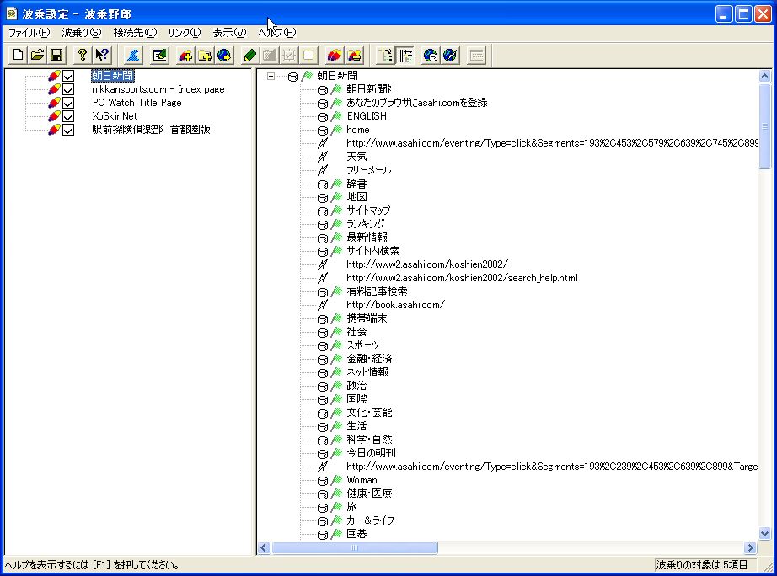Viewport: 777px width, 576px height.
Task: Click the green pencil edit icon
Action: click(x=249, y=55)
